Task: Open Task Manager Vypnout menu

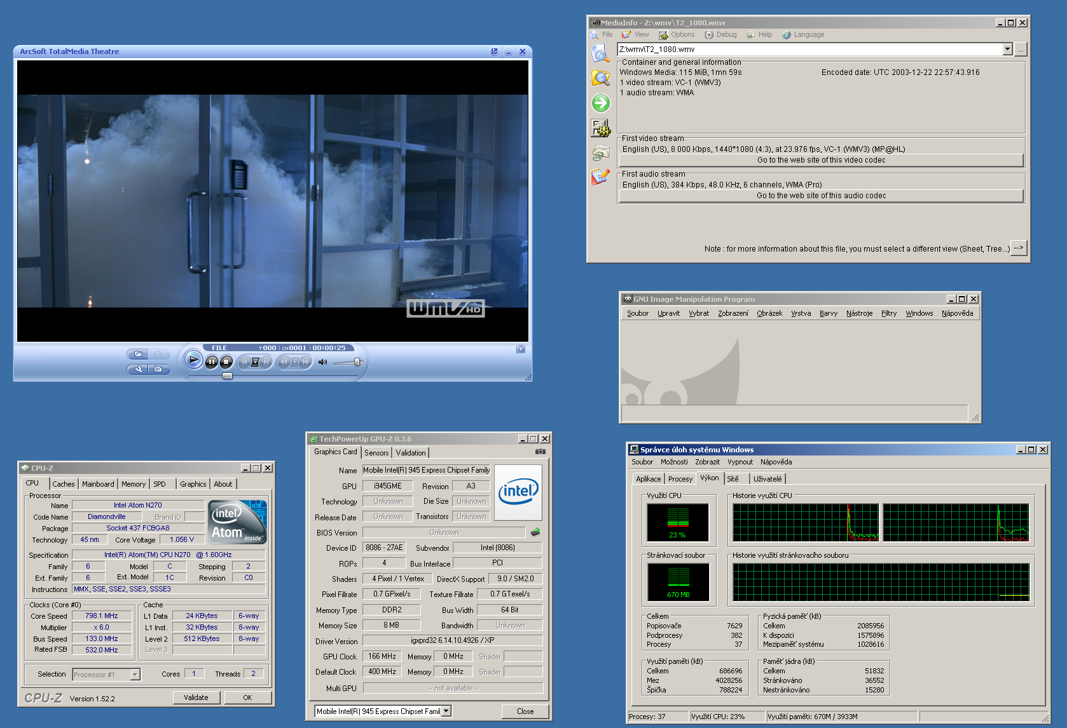Action: tap(740, 462)
